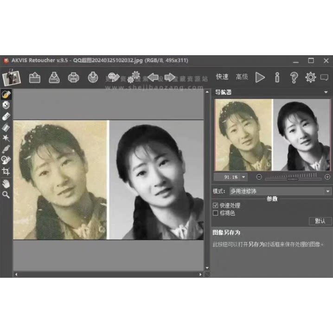Close the AKVIS Retoucher window

[x=326, y=61]
